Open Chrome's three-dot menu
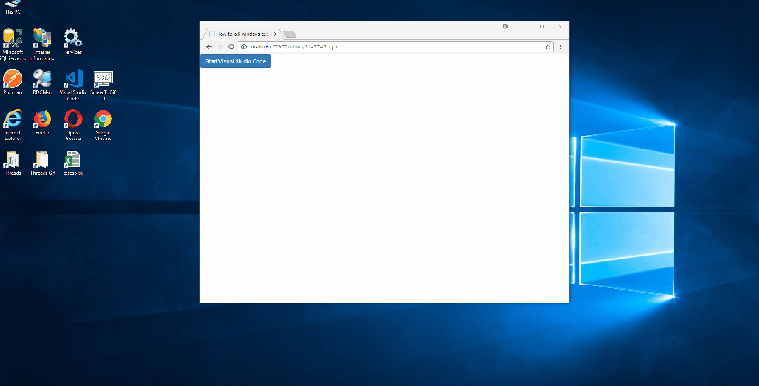The width and height of the screenshot is (759, 386). tap(561, 46)
